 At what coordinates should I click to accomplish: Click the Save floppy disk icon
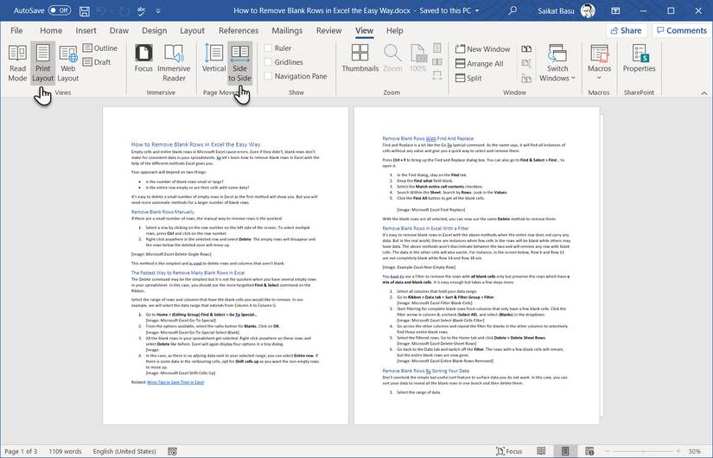tap(84, 10)
